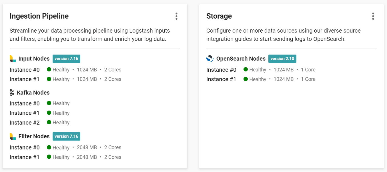Click the 1024 MB memory value for OpenSearch Instance #0
This screenshot has width=387, height=172.
[x=284, y=69]
